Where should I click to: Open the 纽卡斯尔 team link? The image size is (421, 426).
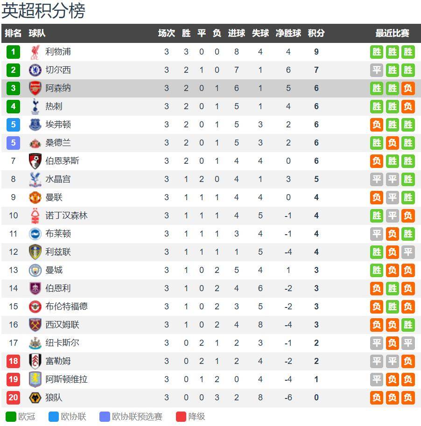62,343
